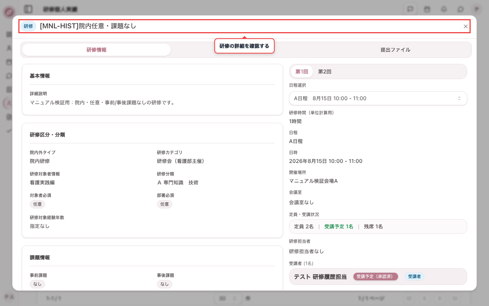Screen dimensions: 489x306
Task: Click the 会議室なし value
Action: [x=301, y=202]
